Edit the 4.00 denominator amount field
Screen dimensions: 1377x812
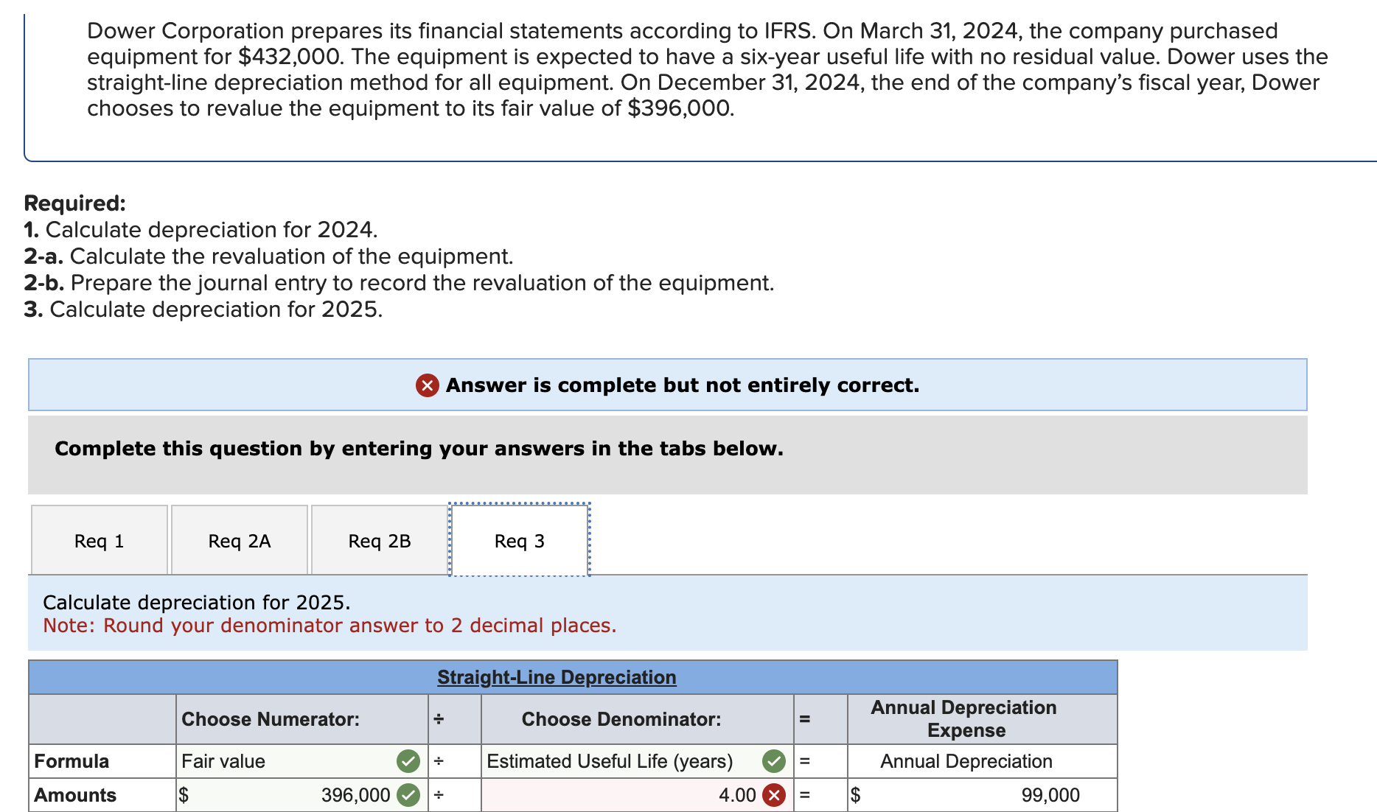[637, 795]
